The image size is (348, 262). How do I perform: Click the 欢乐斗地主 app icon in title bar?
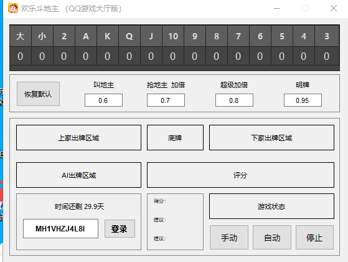click(x=13, y=9)
